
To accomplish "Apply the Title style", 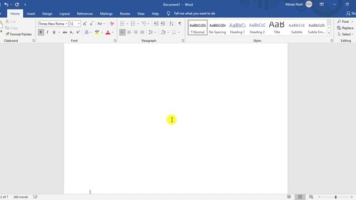I will click(277, 28).
